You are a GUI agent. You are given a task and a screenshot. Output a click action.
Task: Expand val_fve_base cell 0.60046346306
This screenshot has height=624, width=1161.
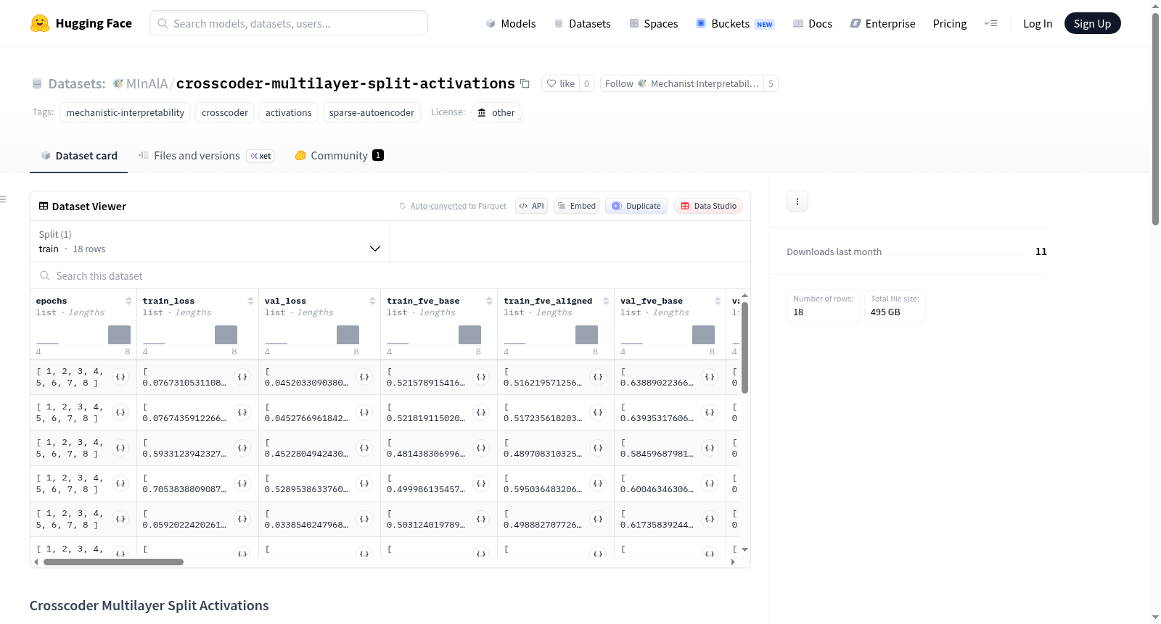(x=710, y=483)
